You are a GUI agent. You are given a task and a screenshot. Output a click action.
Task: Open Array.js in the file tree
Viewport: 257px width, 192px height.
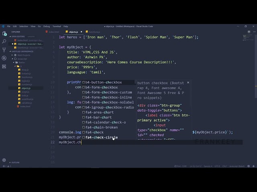click(x=25, y=70)
